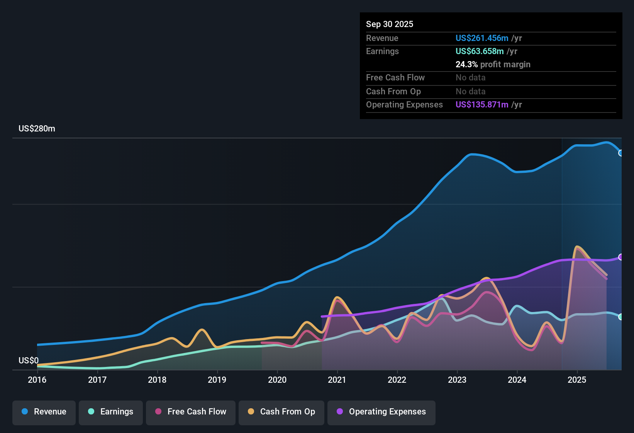Click the purple Operating Expenses legend dot
This screenshot has width=634, height=433.
coord(340,411)
